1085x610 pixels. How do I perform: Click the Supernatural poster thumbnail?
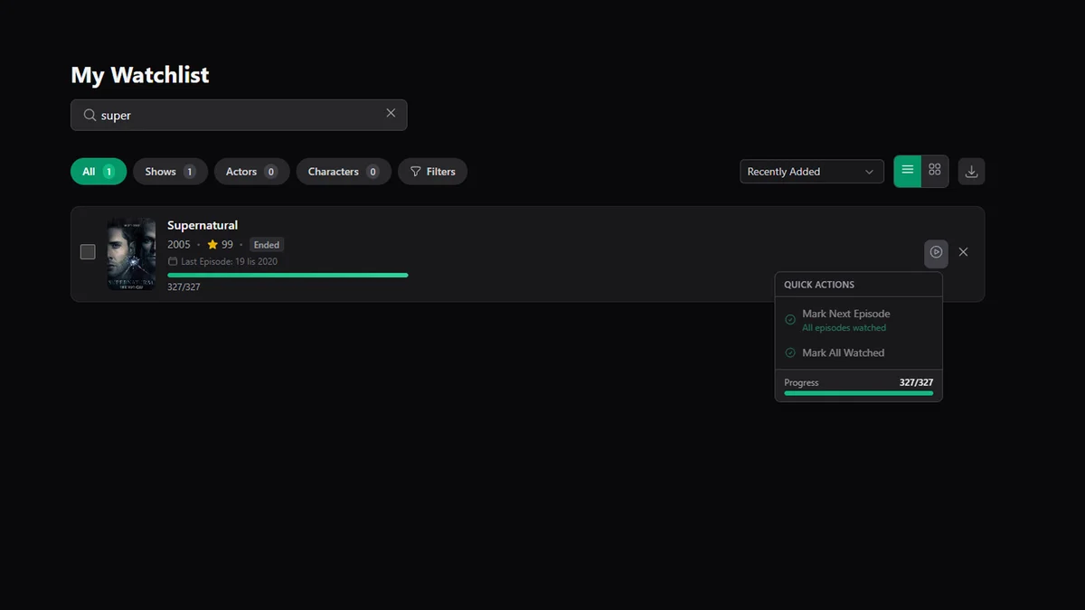pos(131,253)
